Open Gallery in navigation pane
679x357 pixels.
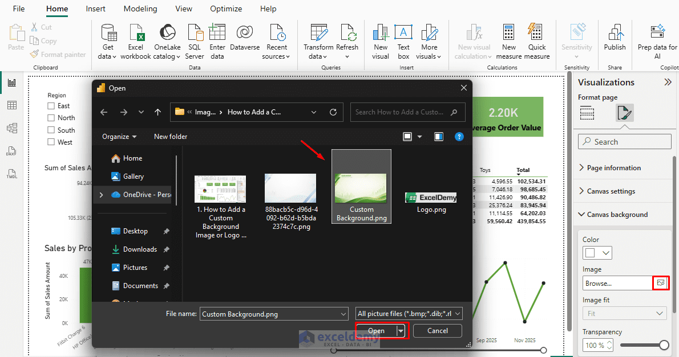tap(134, 177)
